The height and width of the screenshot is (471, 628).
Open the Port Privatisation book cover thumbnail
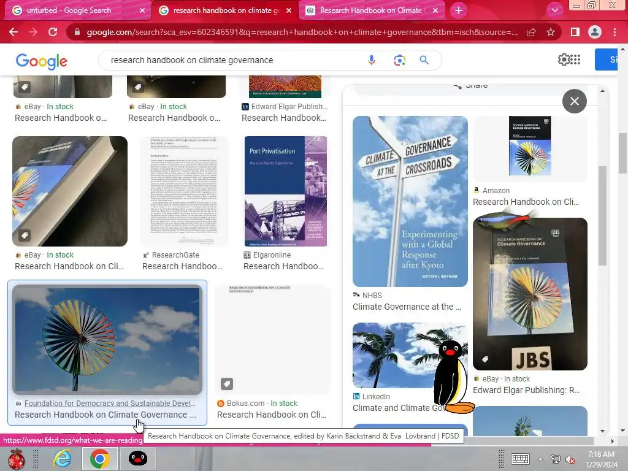(x=286, y=191)
